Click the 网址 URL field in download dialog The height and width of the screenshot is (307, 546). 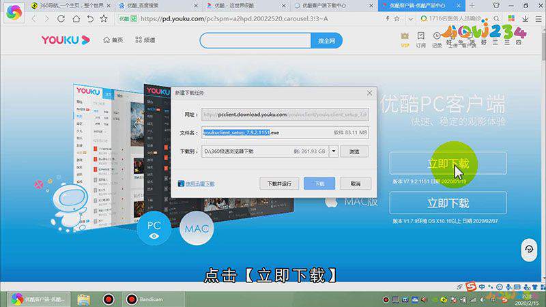pyautogui.click(x=285, y=114)
